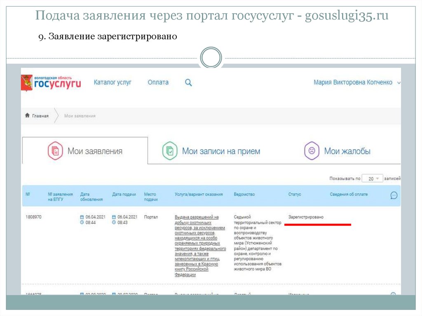This screenshot has width=422, height=316.
Task: Open the Каталог услуг menu
Action: click(x=113, y=82)
